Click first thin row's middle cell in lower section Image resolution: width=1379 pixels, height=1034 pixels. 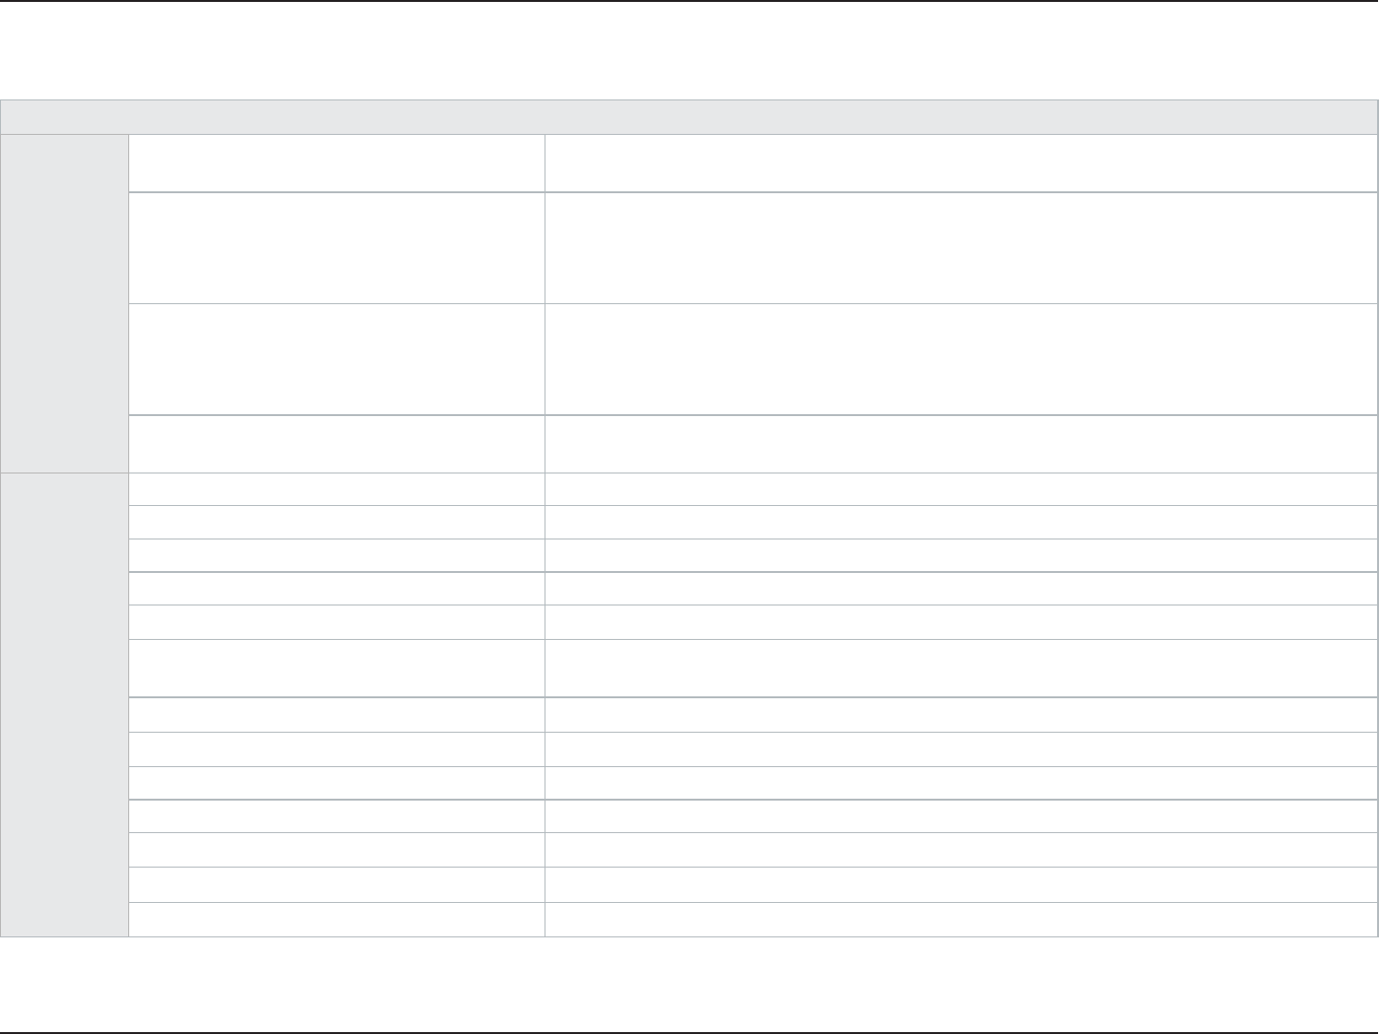(x=336, y=489)
